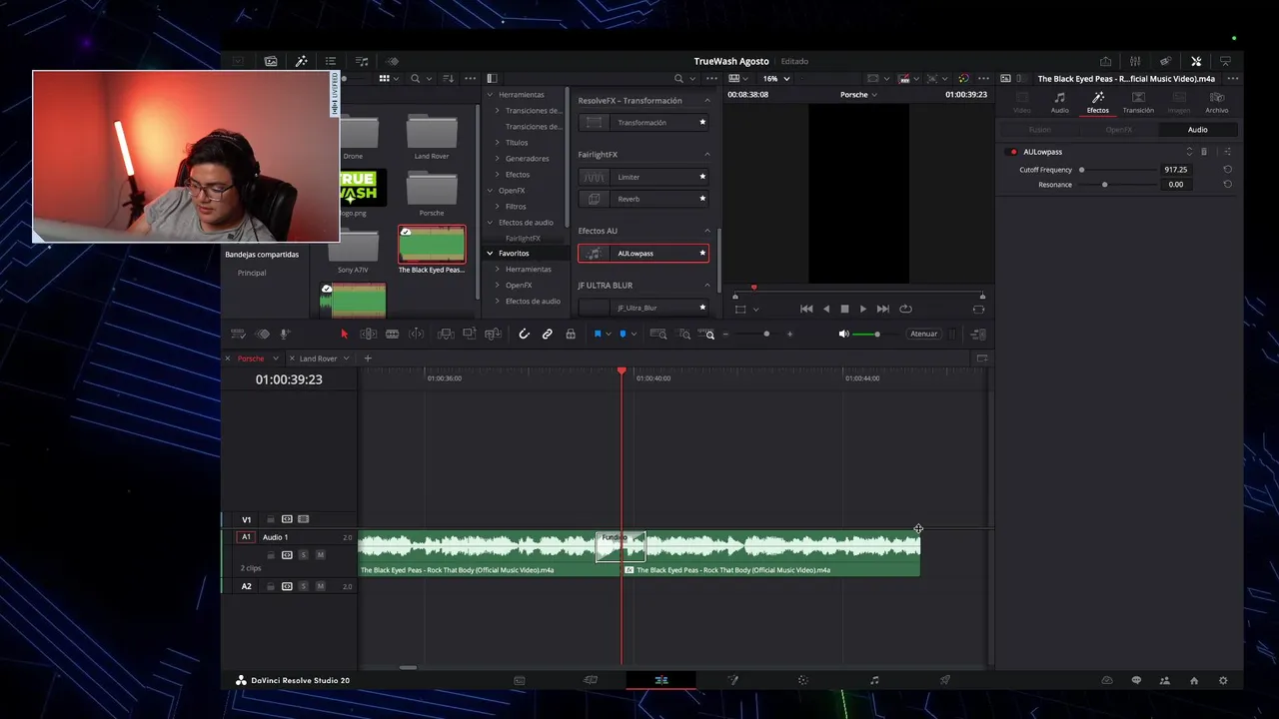Collapse the FairlightFX section
Image resolution: width=1279 pixels, height=719 pixels.
707,155
